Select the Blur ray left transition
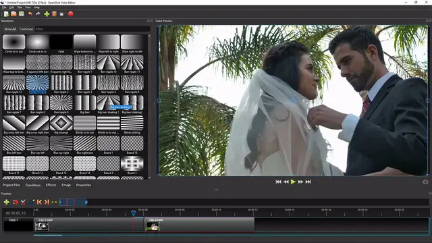Viewport: 432px width, 243px height. coord(38,145)
